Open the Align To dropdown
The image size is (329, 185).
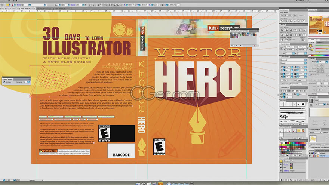[303, 40]
